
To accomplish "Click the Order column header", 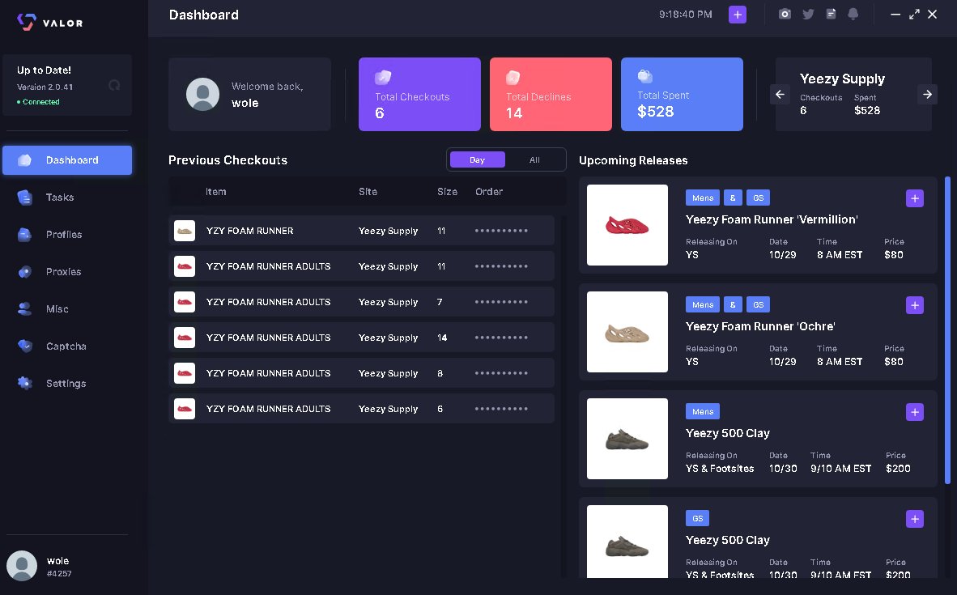I will pyautogui.click(x=489, y=192).
